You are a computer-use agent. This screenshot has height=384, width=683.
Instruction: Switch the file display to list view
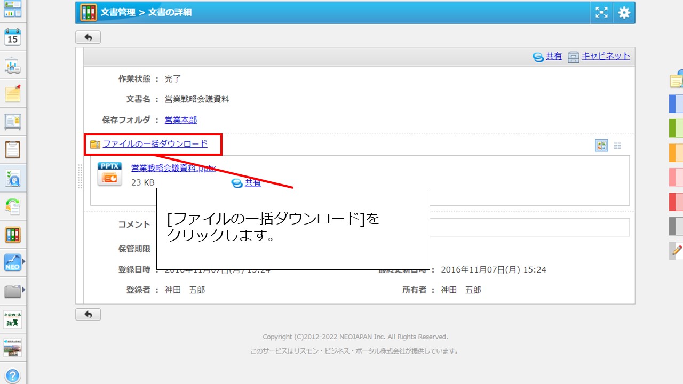tap(617, 145)
